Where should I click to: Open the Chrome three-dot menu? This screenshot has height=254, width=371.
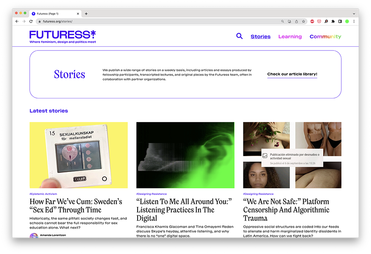pos(354,21)
